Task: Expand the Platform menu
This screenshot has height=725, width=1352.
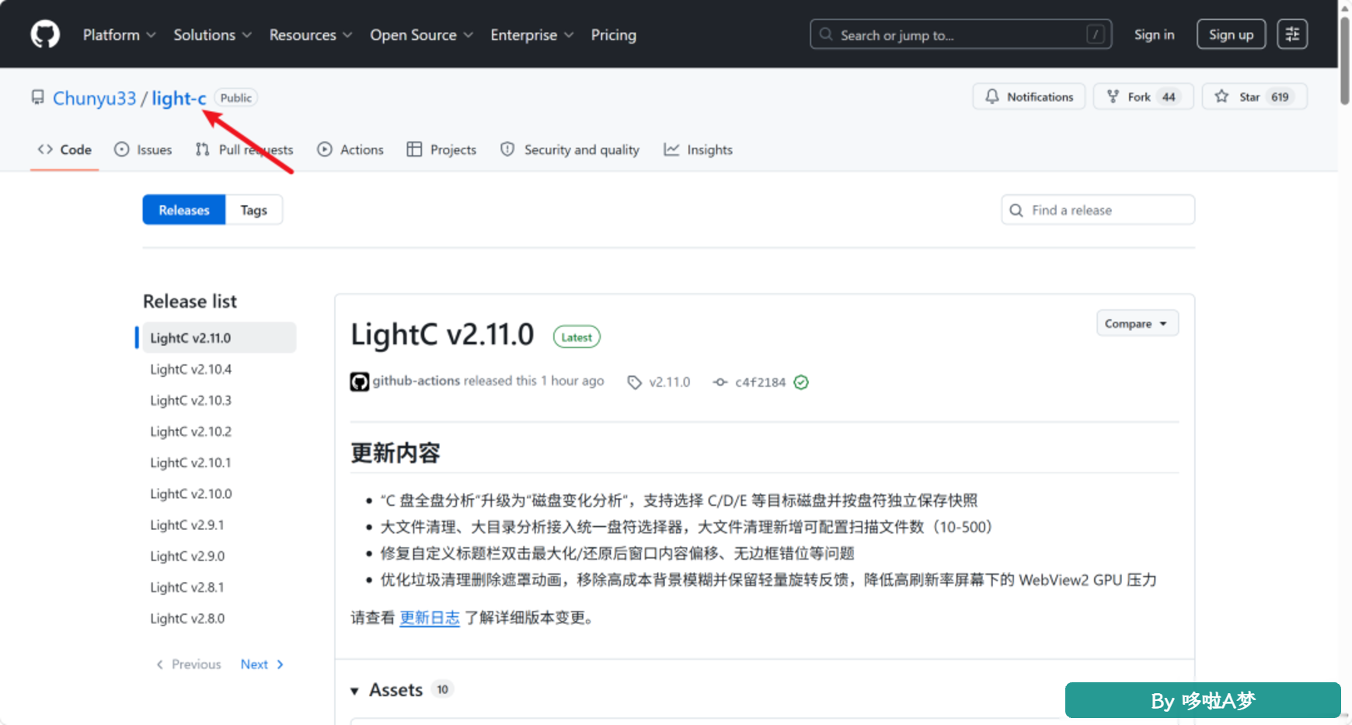Action: tap(120, 35)
